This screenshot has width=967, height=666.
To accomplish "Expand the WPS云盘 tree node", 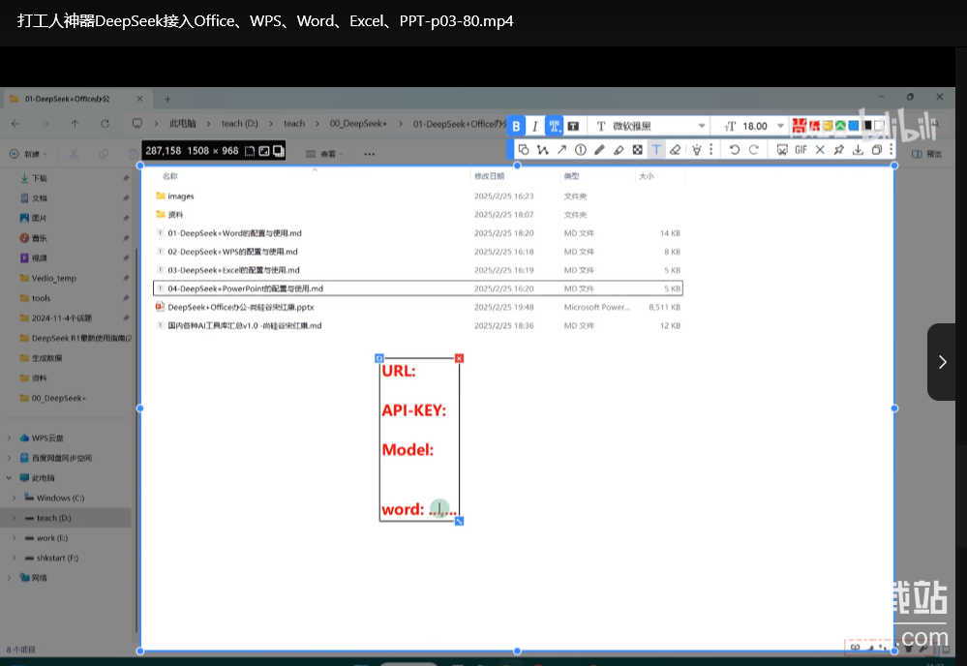I will (9, 438).
